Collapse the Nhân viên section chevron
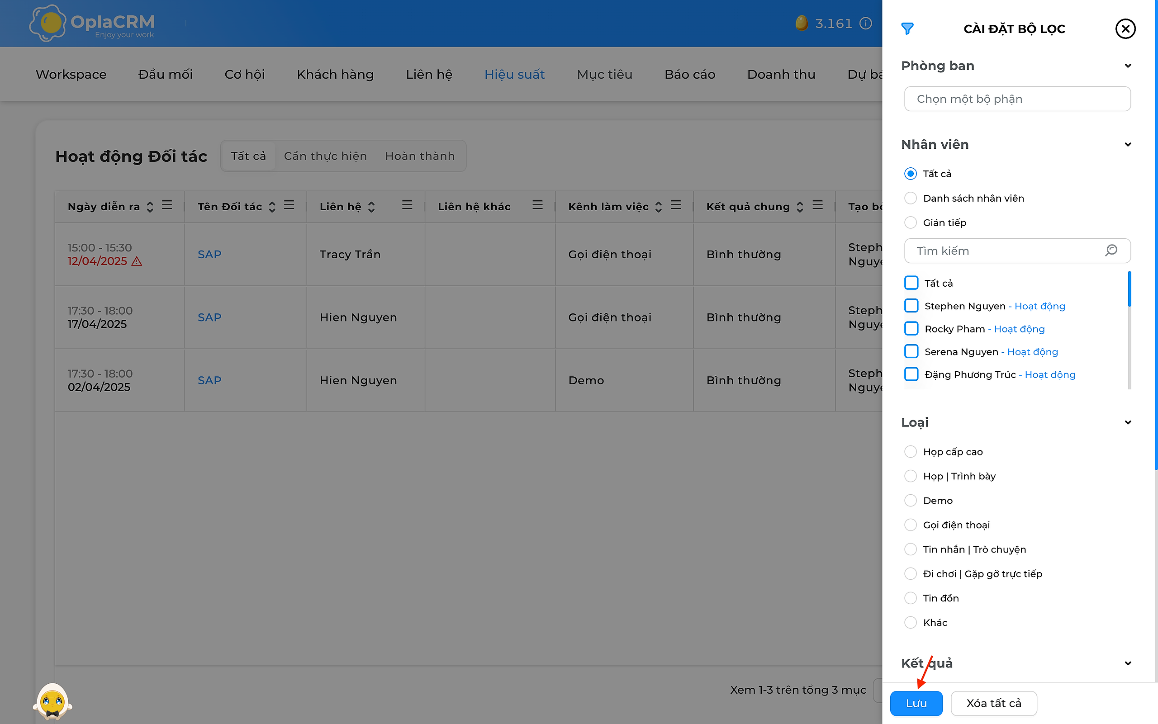Viewport: 1158px width, 724px height. click(x=1128, y=145)
